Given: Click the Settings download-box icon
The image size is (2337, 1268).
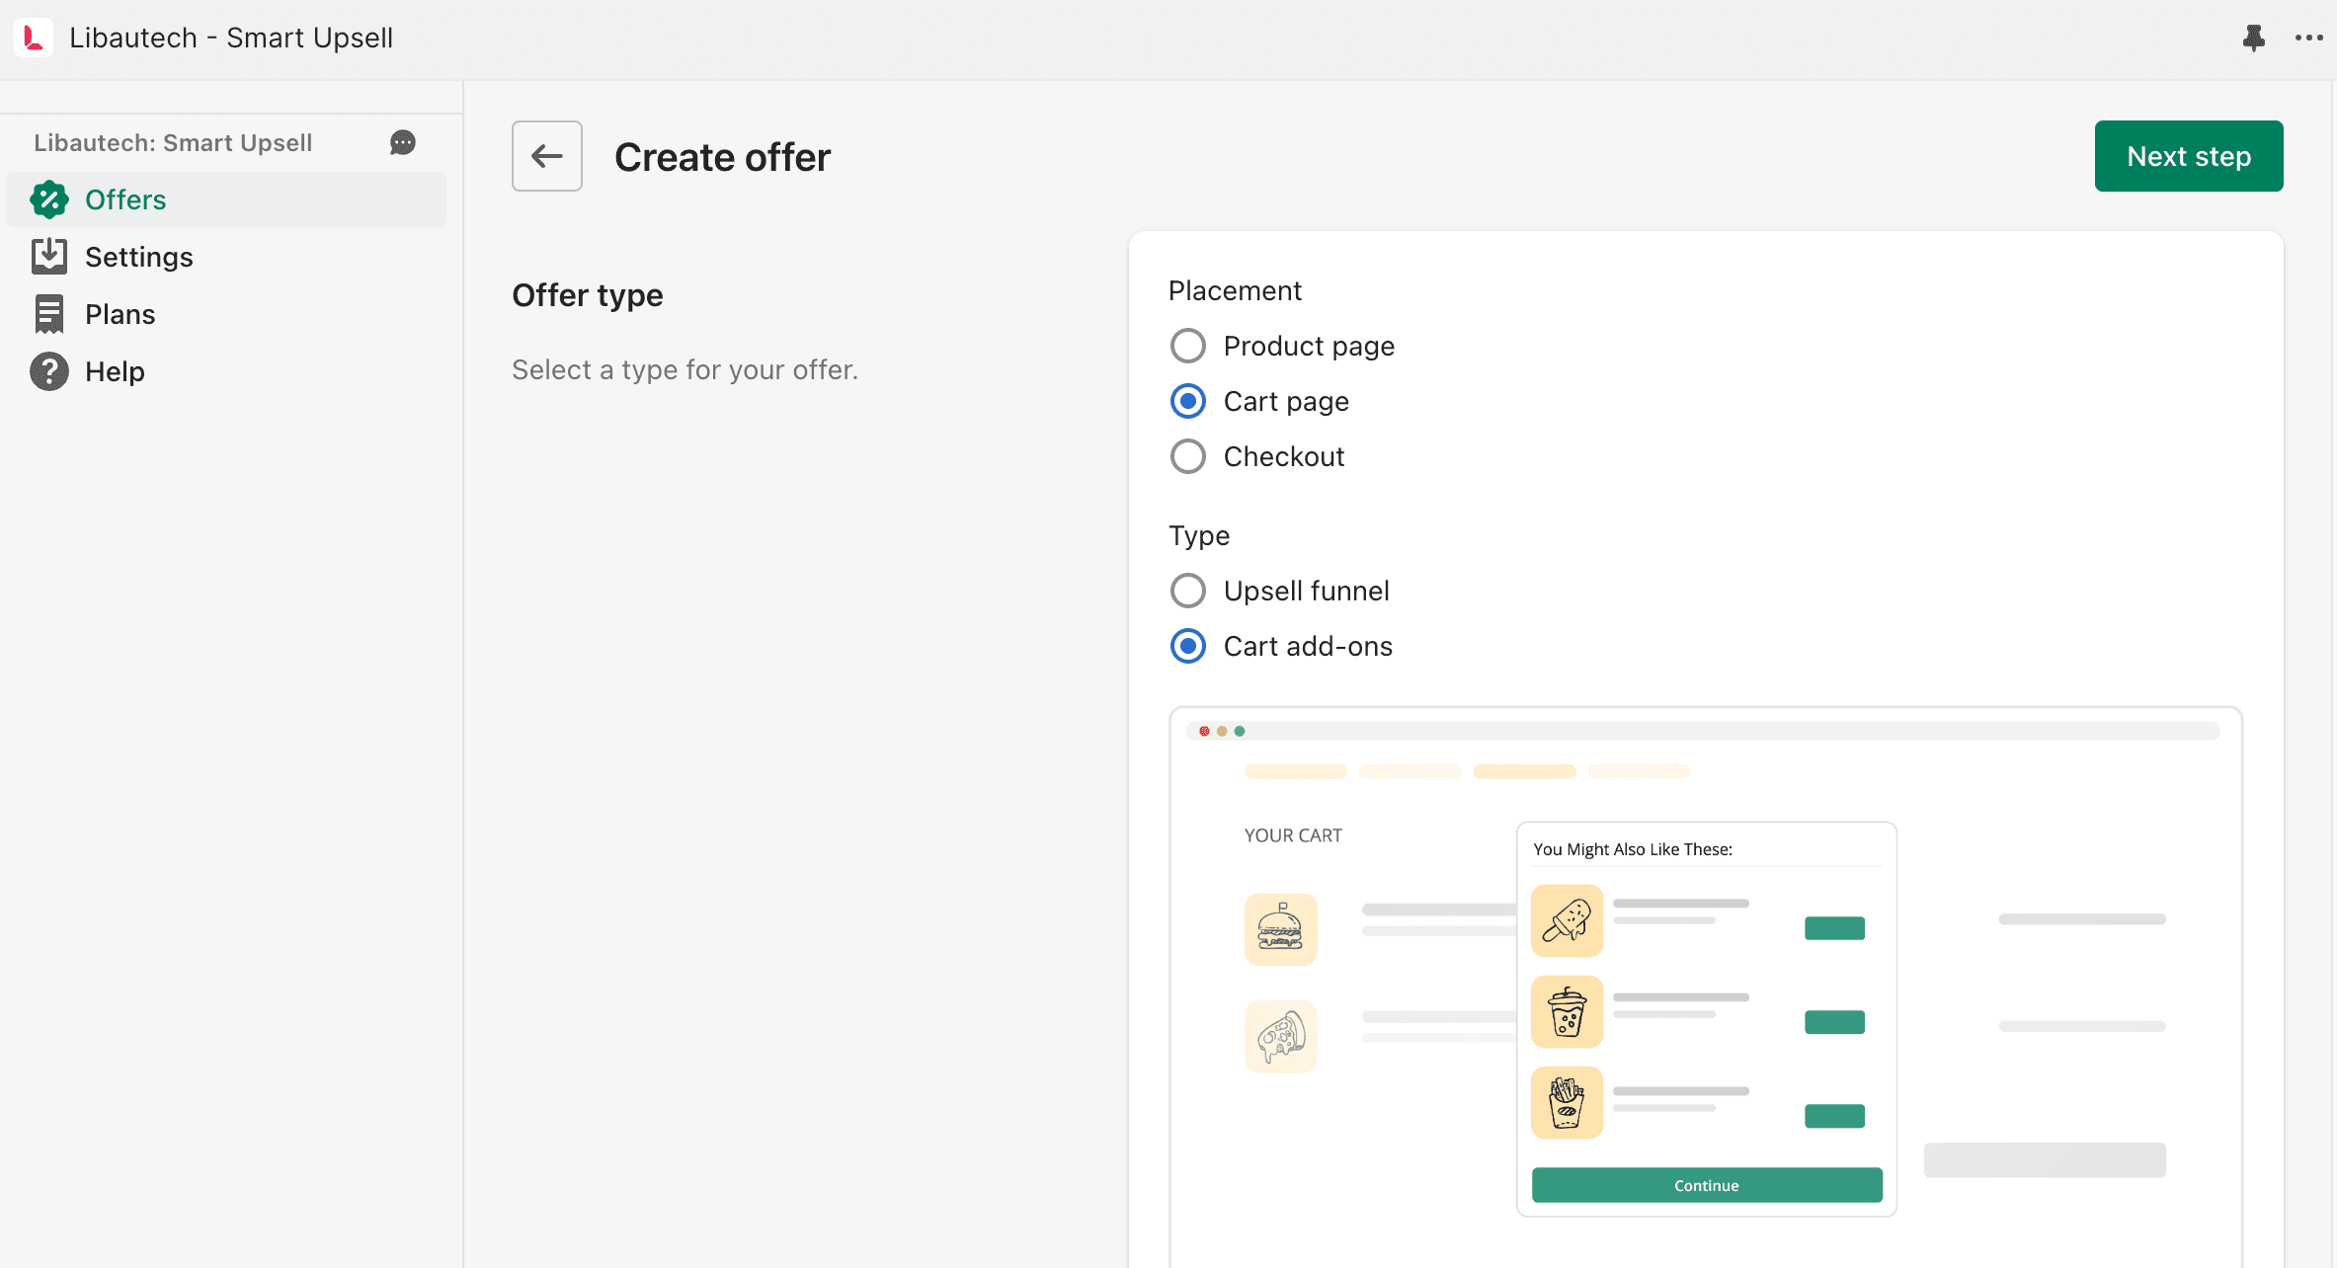Looking at the screenshot, I should coord(49,257).
